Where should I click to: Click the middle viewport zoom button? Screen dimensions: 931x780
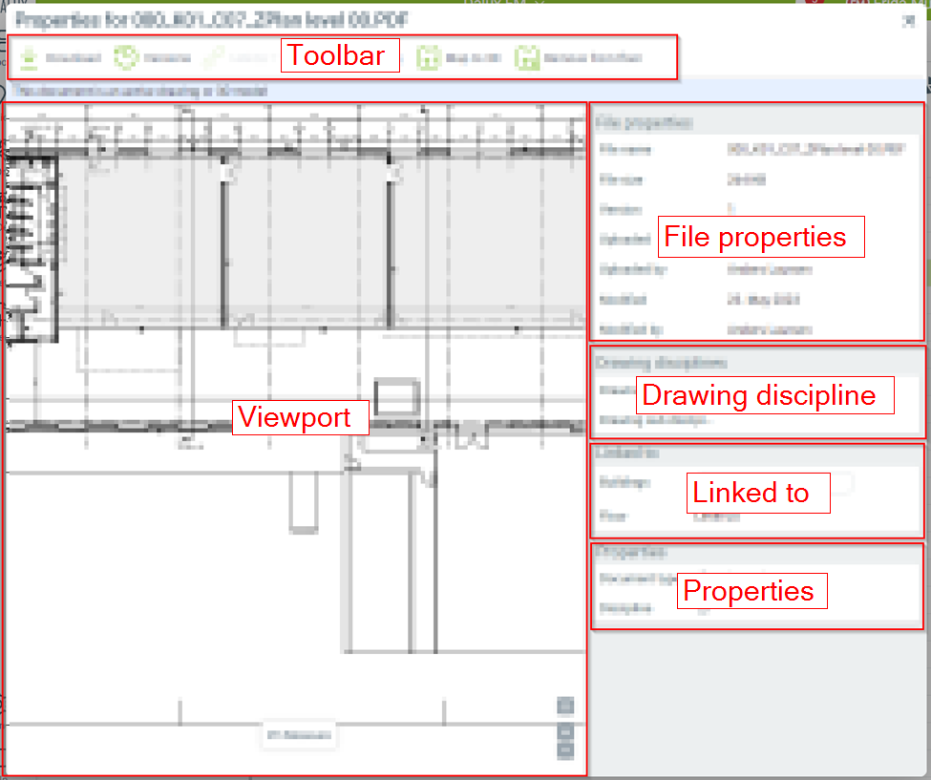(565, 732)
